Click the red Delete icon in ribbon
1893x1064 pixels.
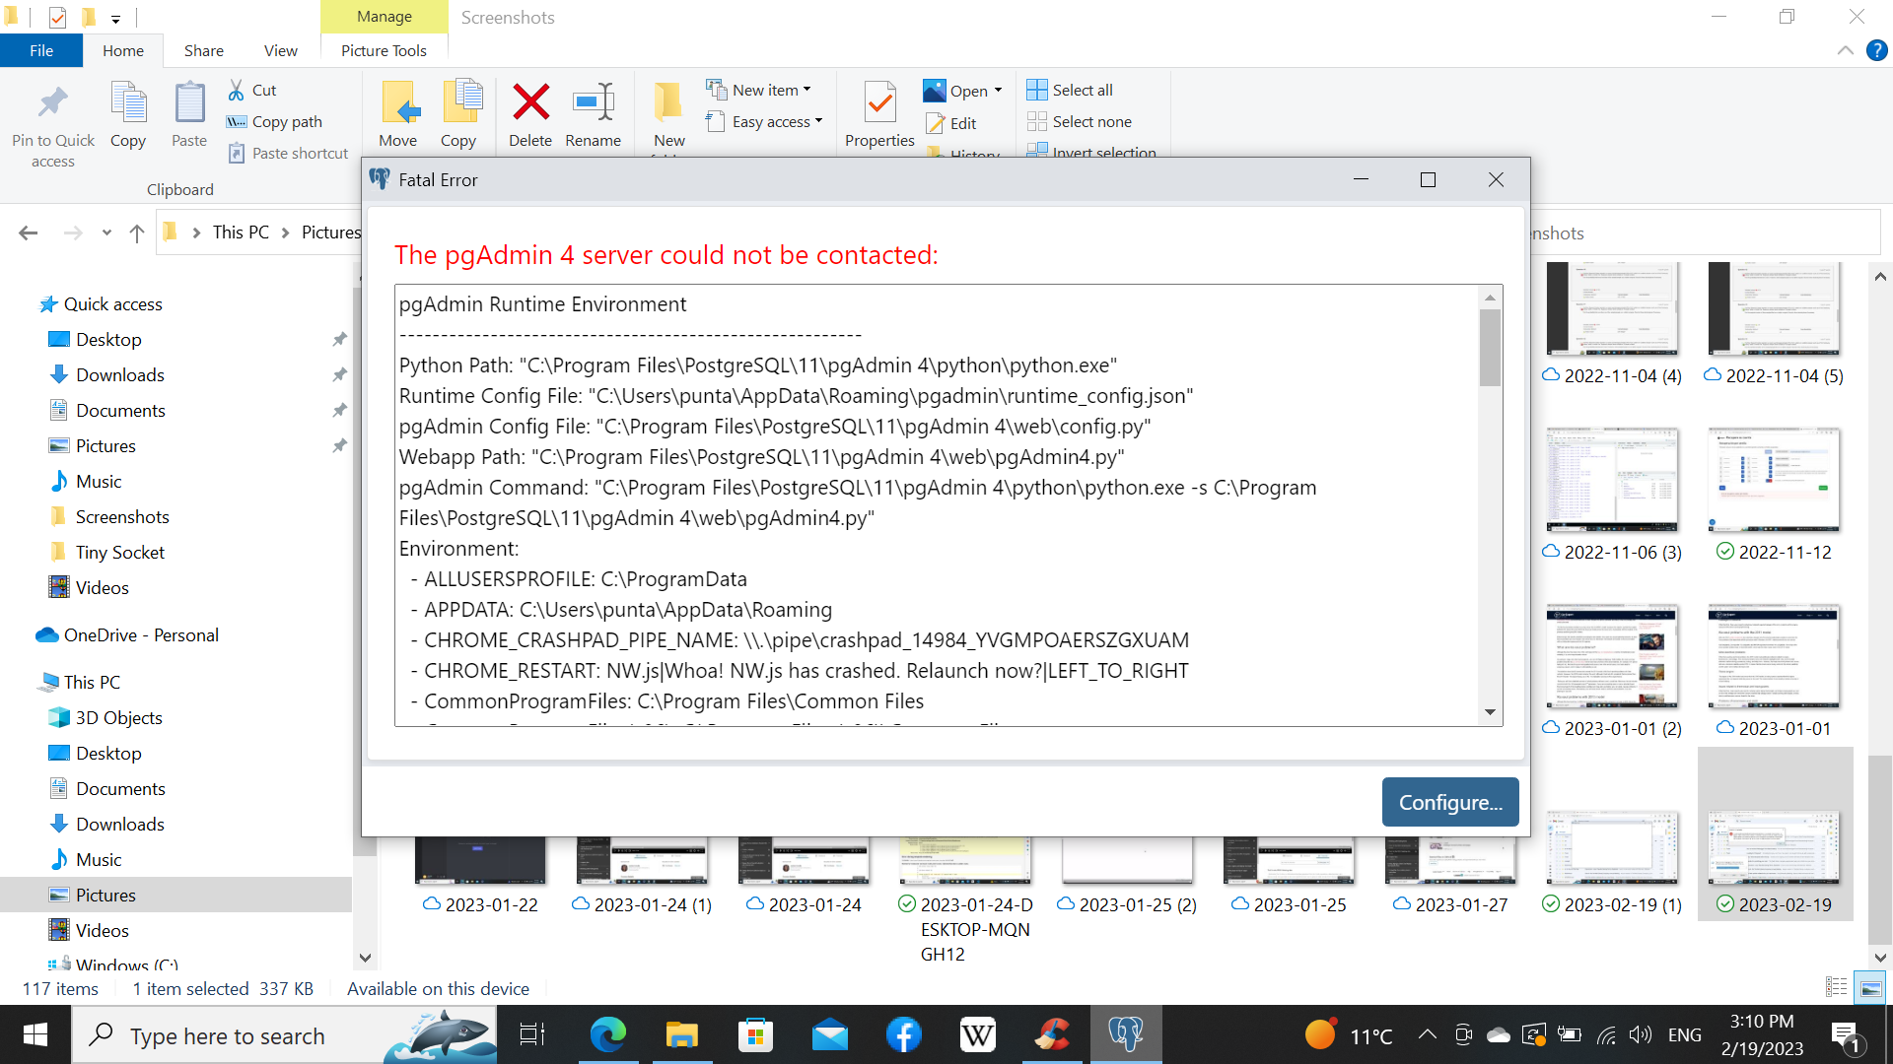pos(530,102)
